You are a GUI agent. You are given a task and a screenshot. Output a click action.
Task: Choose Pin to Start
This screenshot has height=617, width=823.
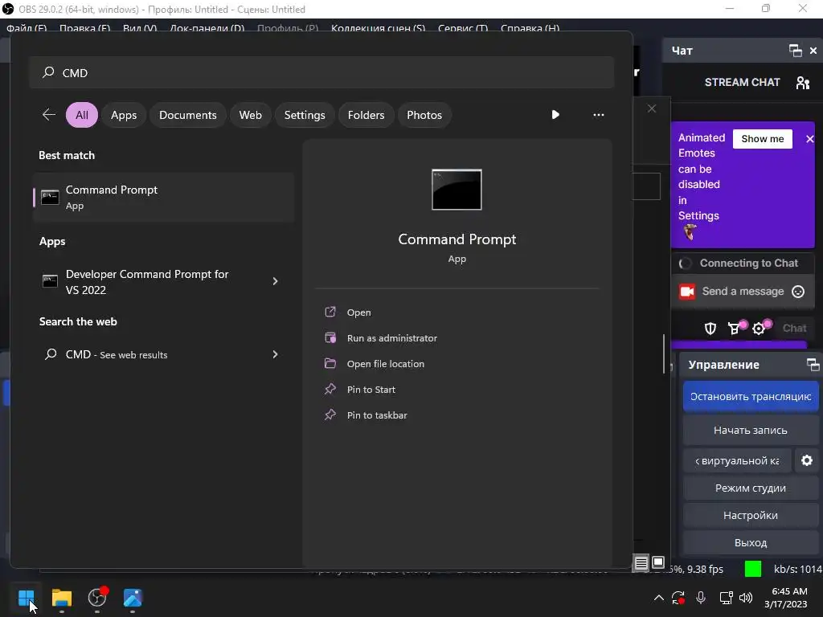click(x=371, y=390)
